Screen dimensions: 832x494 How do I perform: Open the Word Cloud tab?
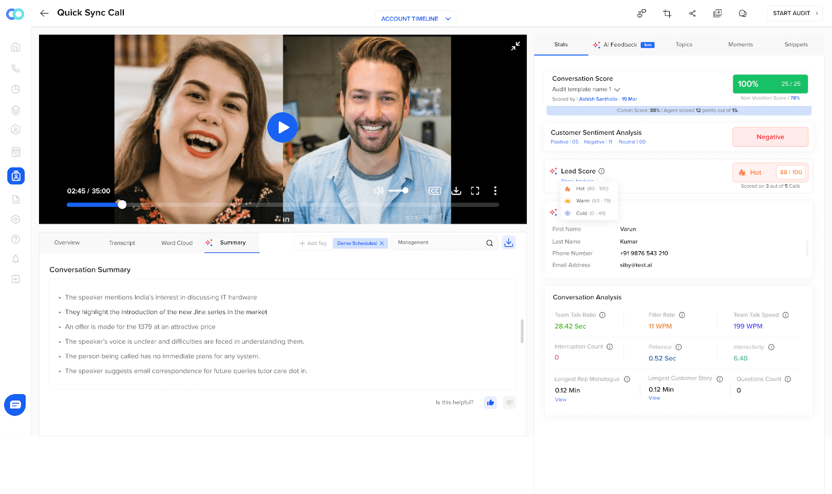177,243
